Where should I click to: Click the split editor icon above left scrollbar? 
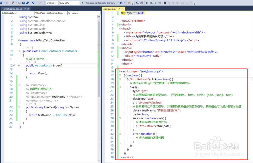[x=99, y=17]
